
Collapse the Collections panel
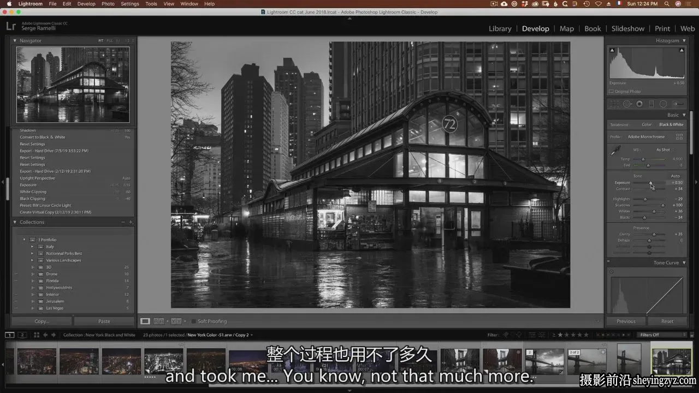click(15, 222)
